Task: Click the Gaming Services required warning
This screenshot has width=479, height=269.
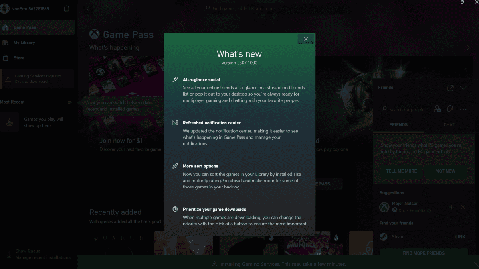Action: [x=37, y=79]
